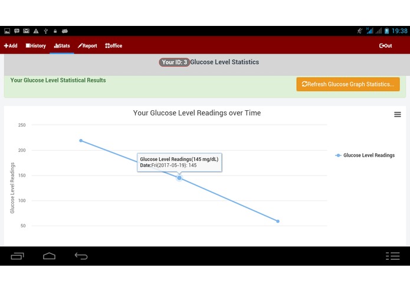This screenshot has width=410, height=291.
Task: Tap the Android back button
Action: (81, 256)
